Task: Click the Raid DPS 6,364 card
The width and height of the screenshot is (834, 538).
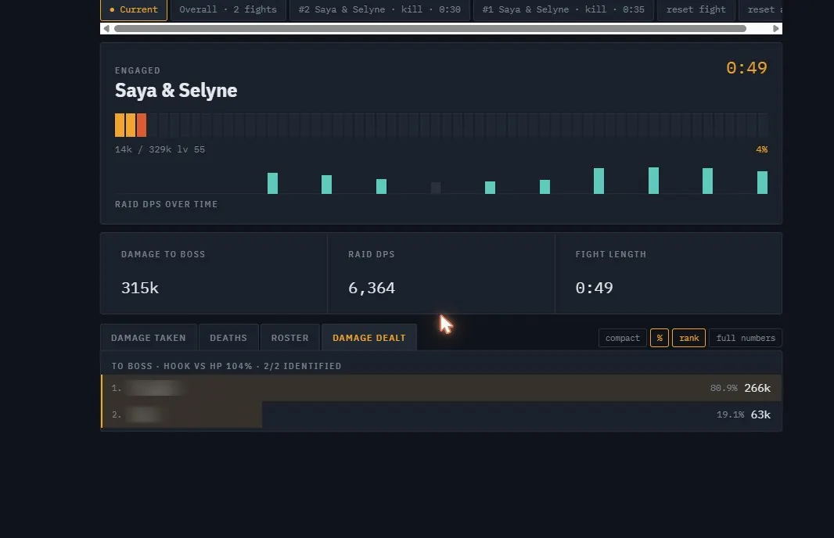Action: (441, 273)
